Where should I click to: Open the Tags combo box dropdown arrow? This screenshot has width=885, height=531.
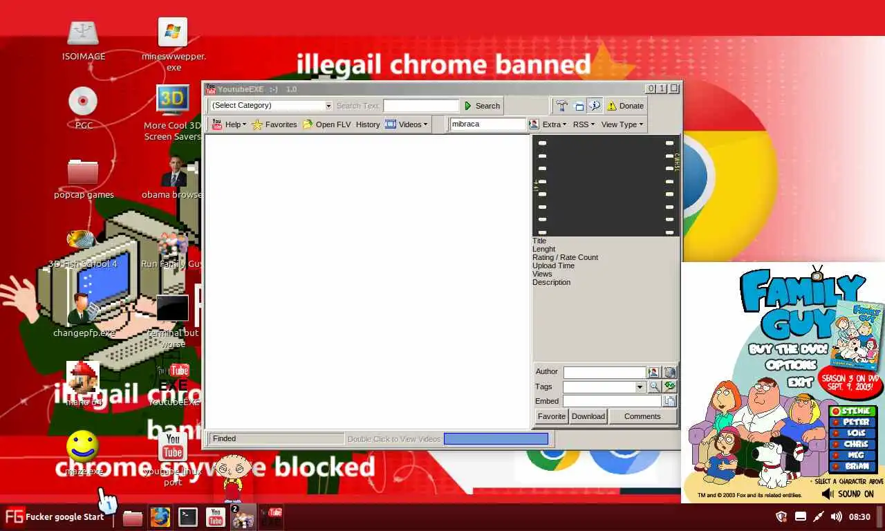(640, 386)
